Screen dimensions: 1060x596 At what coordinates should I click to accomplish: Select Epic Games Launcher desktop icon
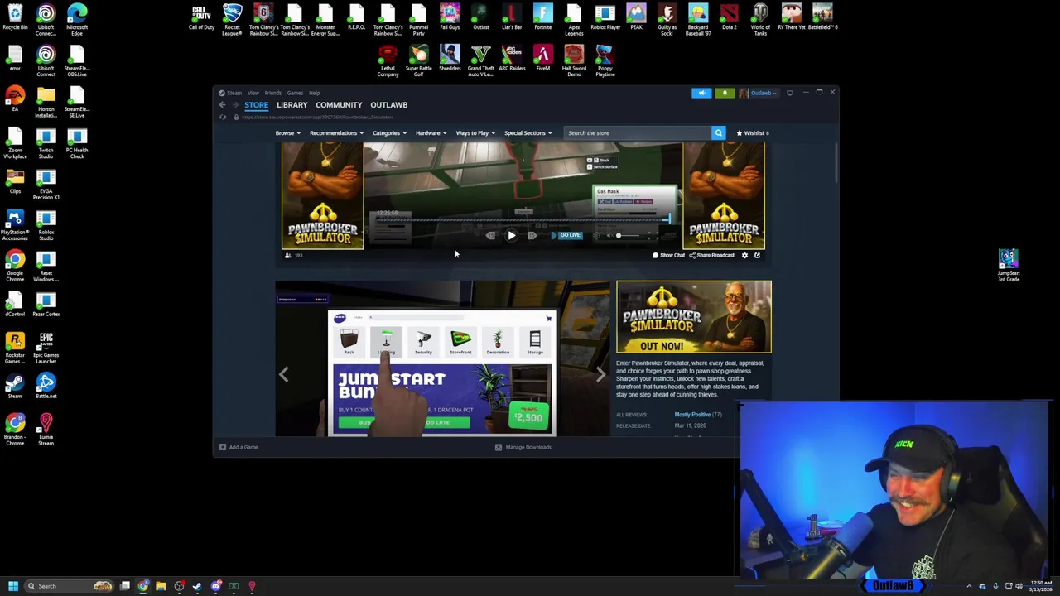46,348
